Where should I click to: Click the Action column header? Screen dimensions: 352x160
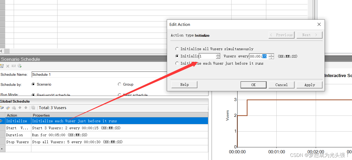pyautogui.click(x=18, y=115)
